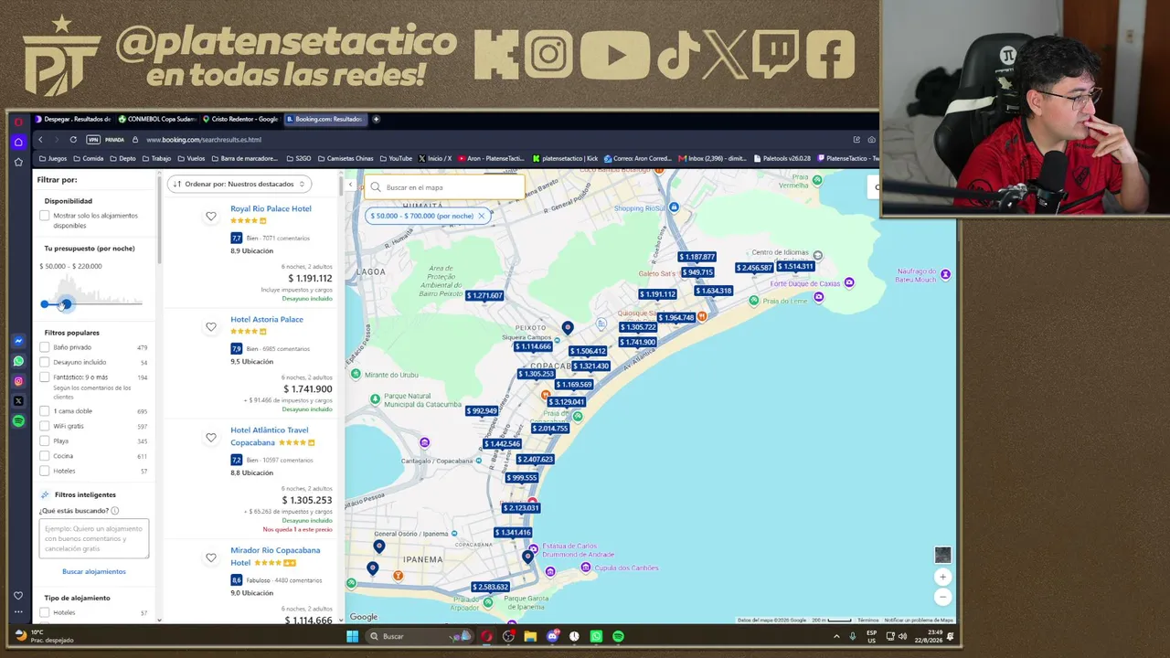Open 'Ordenar por: Nuestros destacados' dropdown
The width and height of the screenshot is (1170, 658).
239,184
